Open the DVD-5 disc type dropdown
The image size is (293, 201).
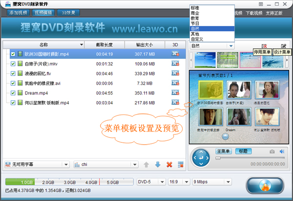[151, 182]
